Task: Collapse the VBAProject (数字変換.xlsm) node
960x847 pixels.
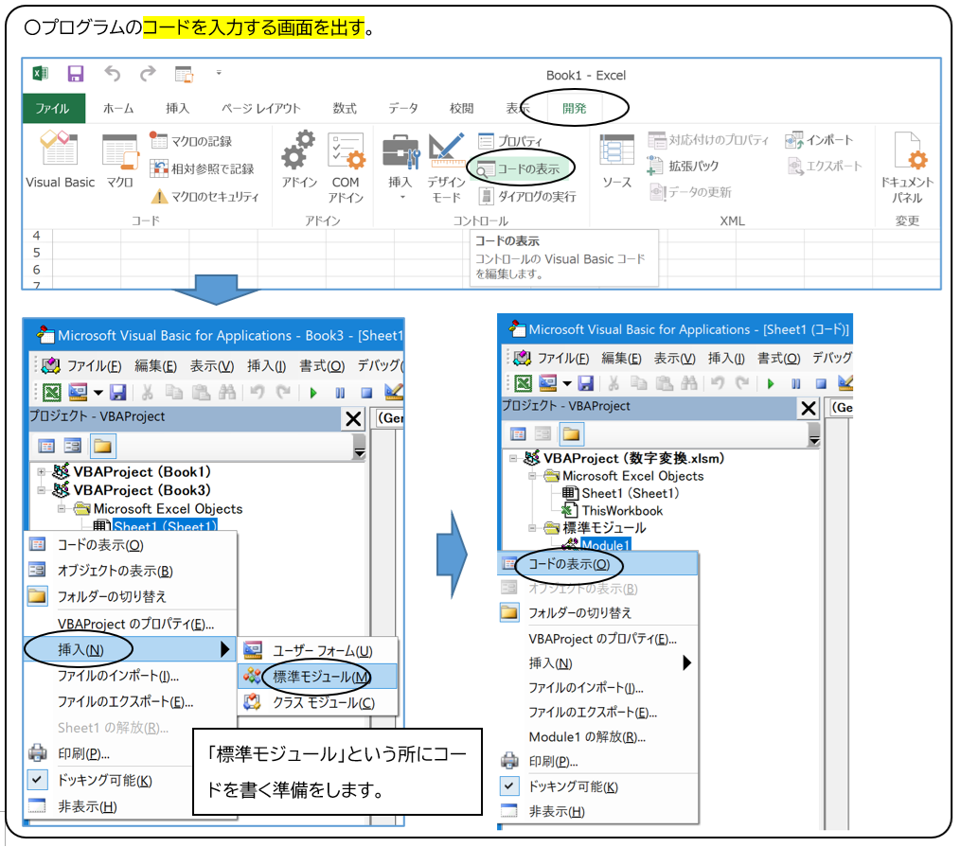Action: 513,458
